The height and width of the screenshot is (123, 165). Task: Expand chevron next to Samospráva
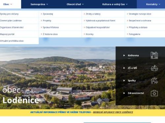(47, 4)
